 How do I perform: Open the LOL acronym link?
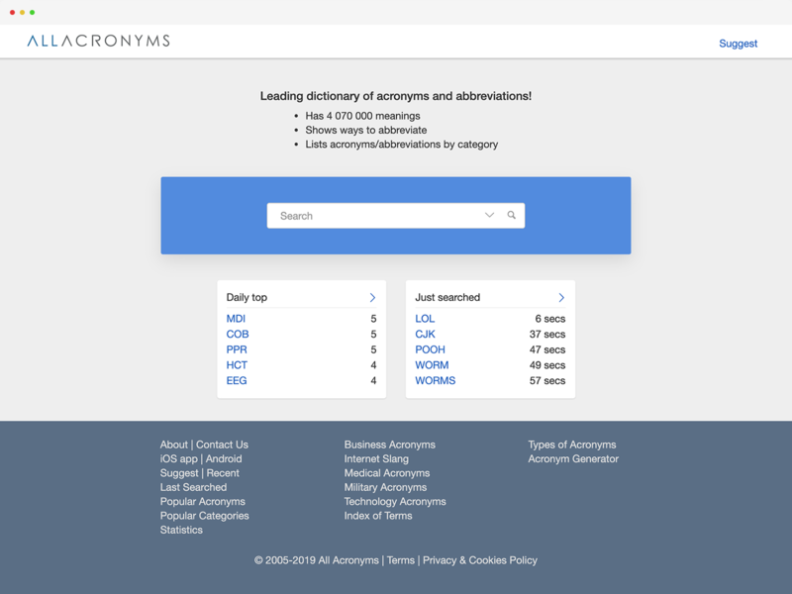pos(425,319)
